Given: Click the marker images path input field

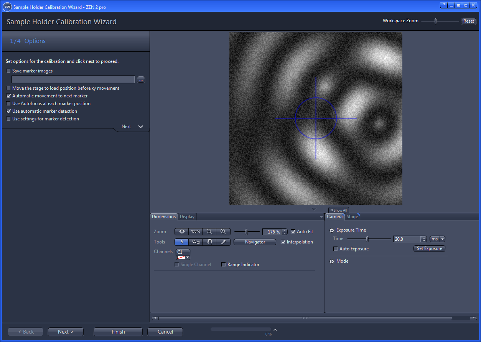Looking at the screenshot, I should pos(73,79).
